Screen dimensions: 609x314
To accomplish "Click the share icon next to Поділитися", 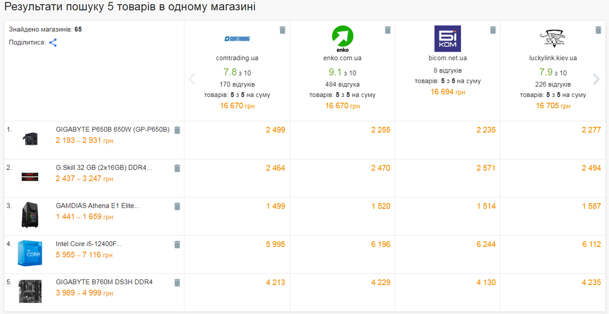I will point(53,43).
